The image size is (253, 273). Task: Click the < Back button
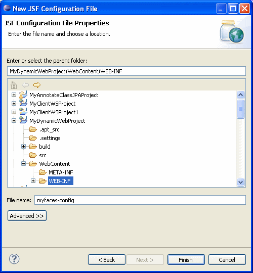click(x=107, y=259)
